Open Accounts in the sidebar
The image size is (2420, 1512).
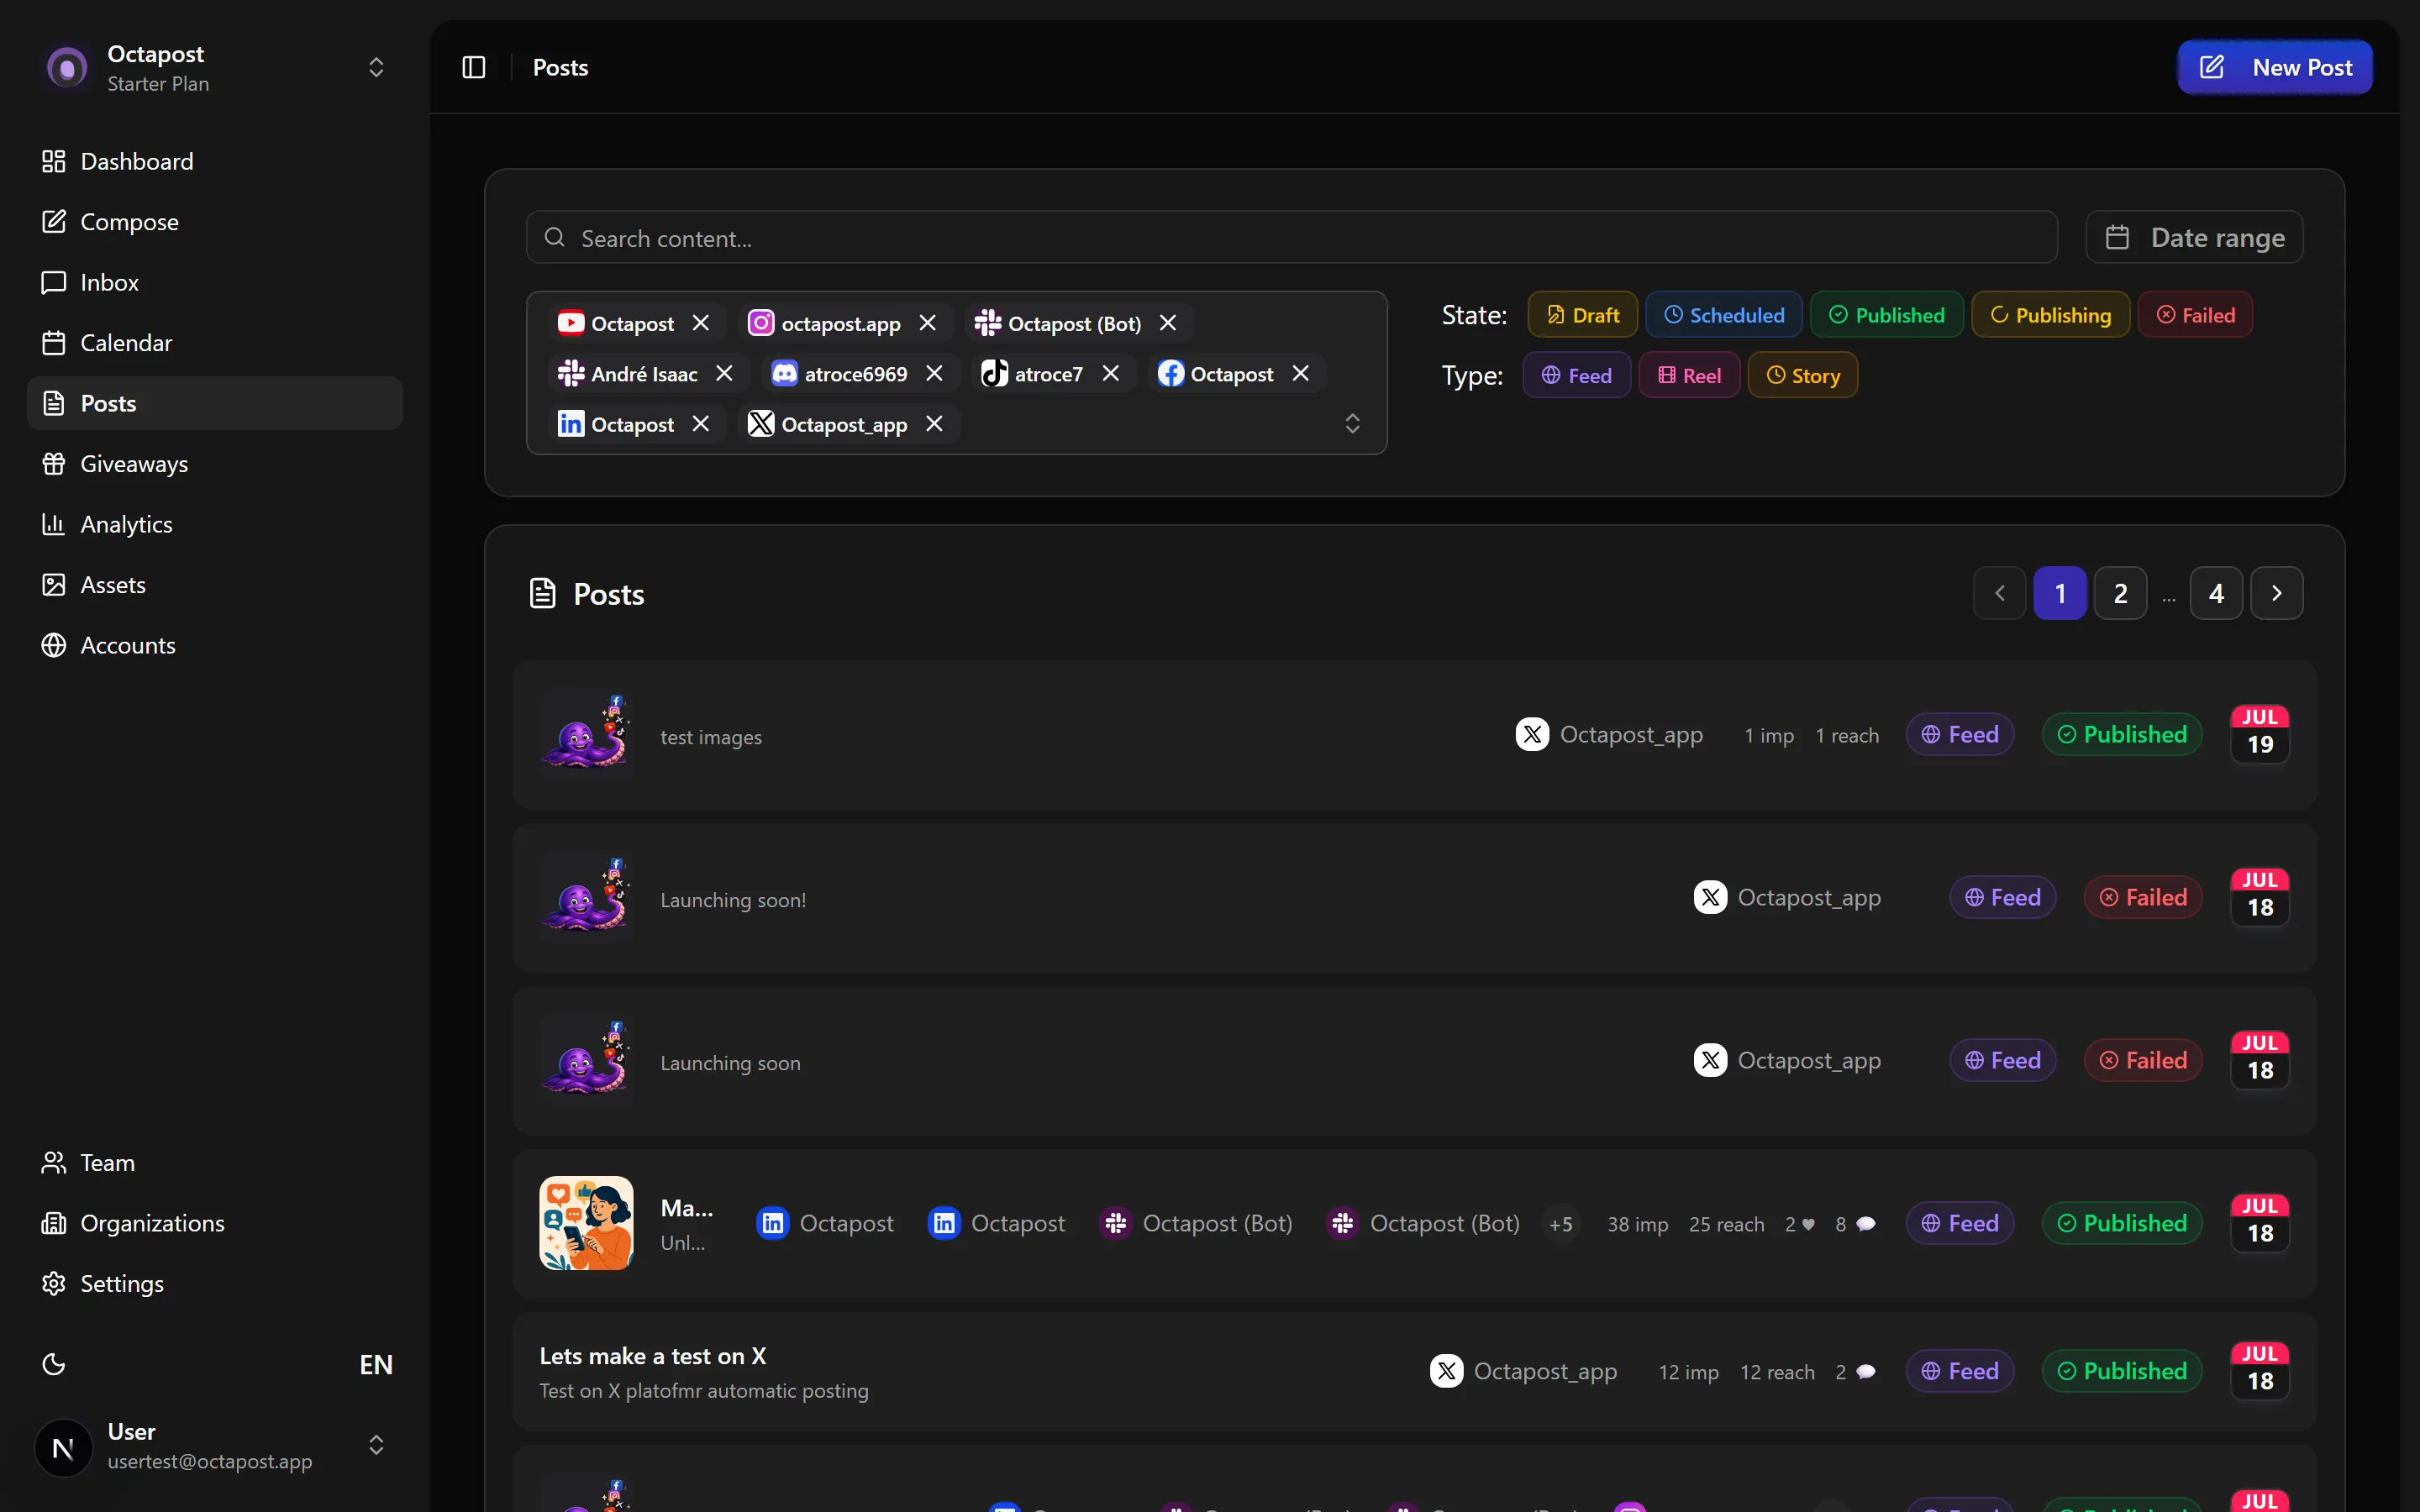(215, 645)
